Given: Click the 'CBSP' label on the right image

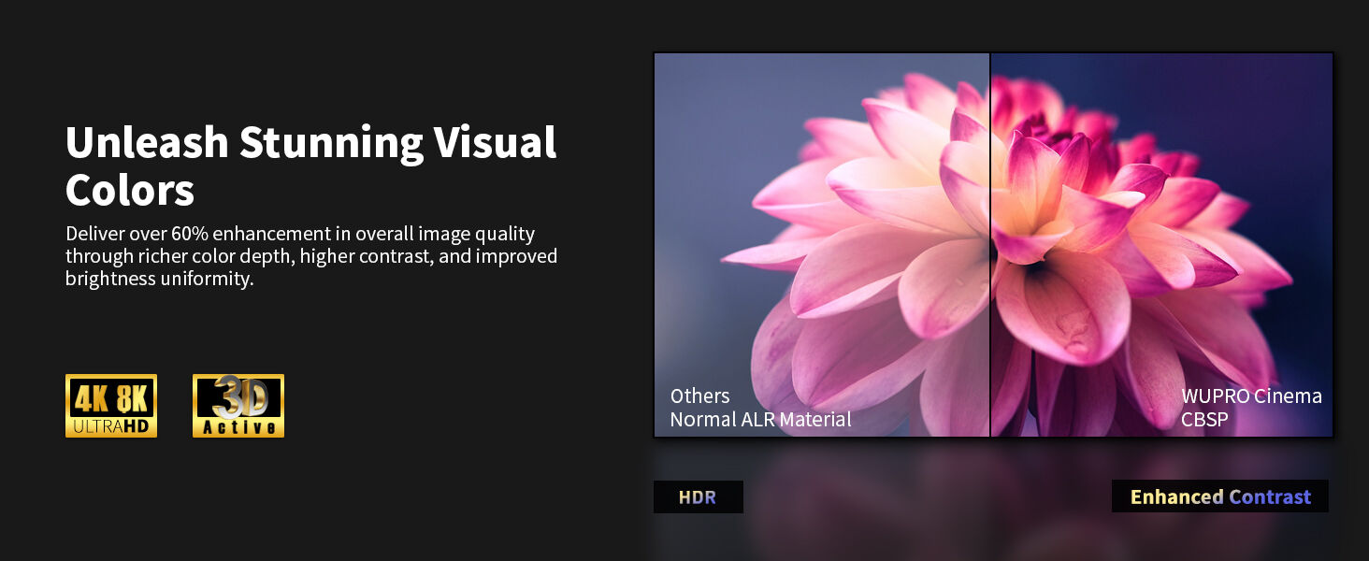Looking at the screenshot, I should (x=1204, y=420).
